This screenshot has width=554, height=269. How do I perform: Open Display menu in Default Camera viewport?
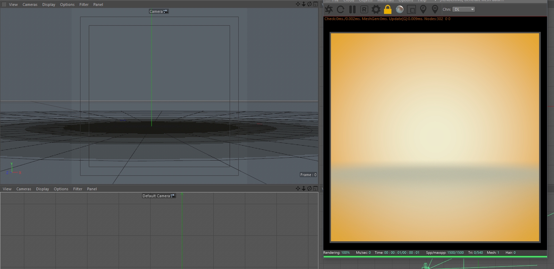coord(43,189)
